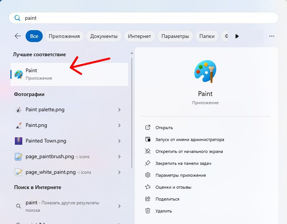Screen dimensions: 287x224
Task: Click the page_paintbrush.png file icon
Action: (19, 157)
